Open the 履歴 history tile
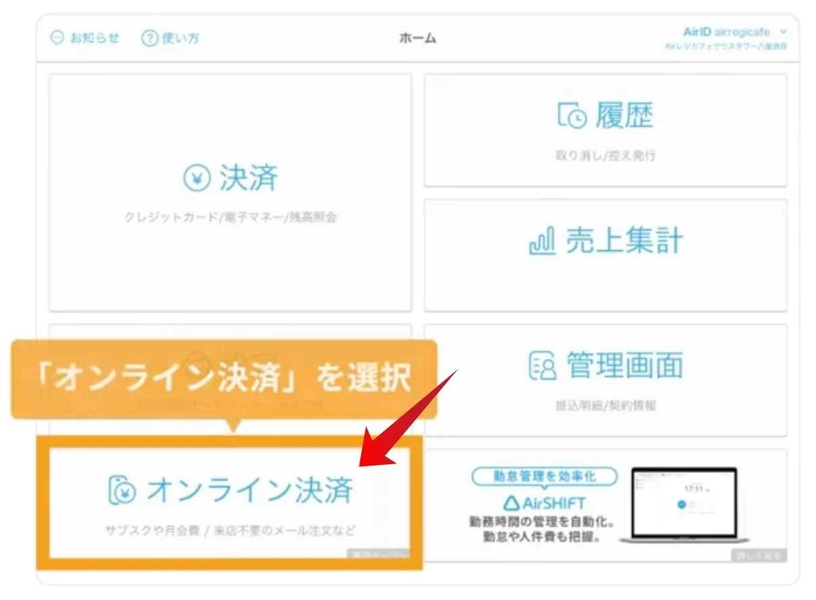This screenshot has height=600, width=816. [606, 130]
